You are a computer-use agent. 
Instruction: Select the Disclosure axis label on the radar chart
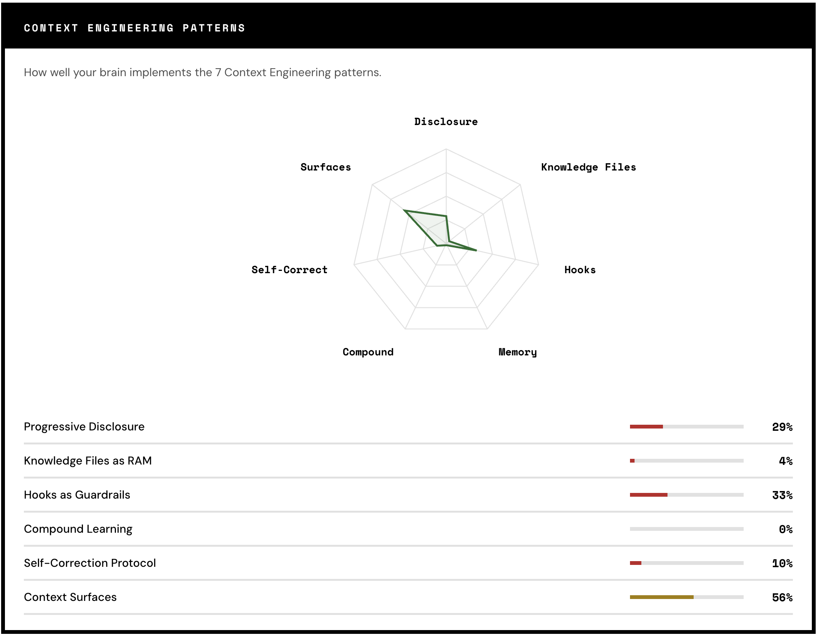pos(446,121)
